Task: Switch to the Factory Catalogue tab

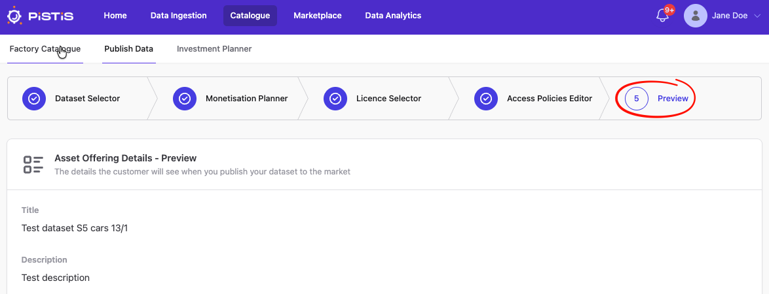Action: click(45, 49)
